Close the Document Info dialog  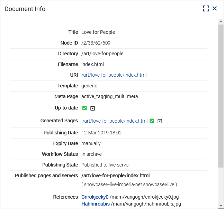(215, 9)
